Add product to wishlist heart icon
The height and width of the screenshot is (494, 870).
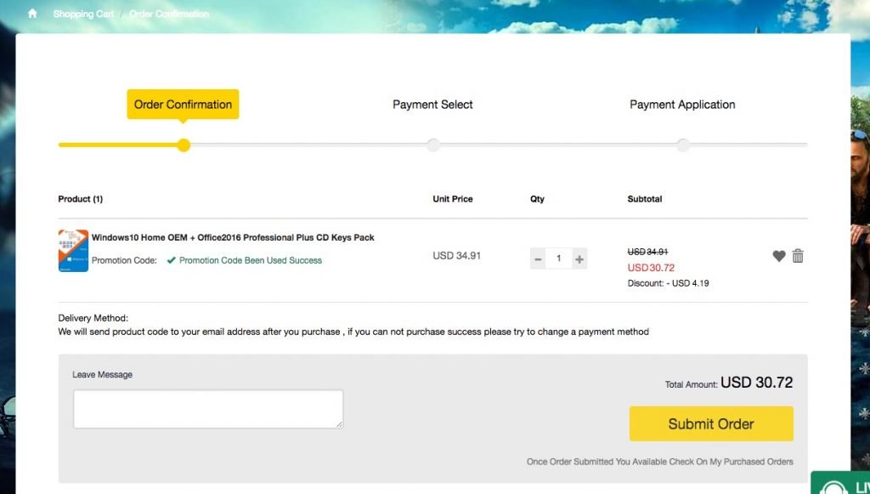click(x=779, y=256)
